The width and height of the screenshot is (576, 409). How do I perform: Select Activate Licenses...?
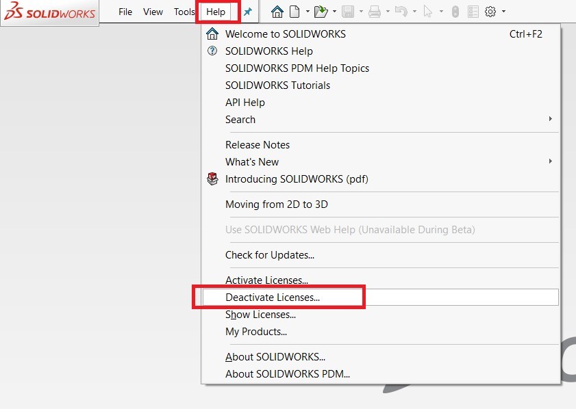(381, 280)
